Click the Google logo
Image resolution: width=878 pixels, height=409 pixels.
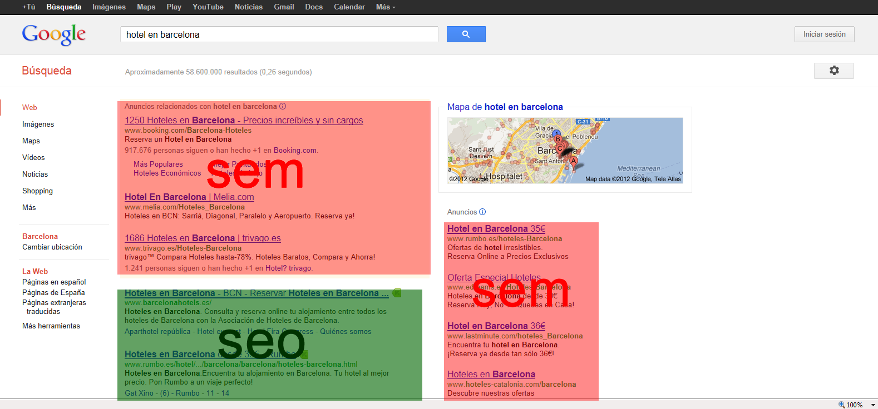coord(54,34)
